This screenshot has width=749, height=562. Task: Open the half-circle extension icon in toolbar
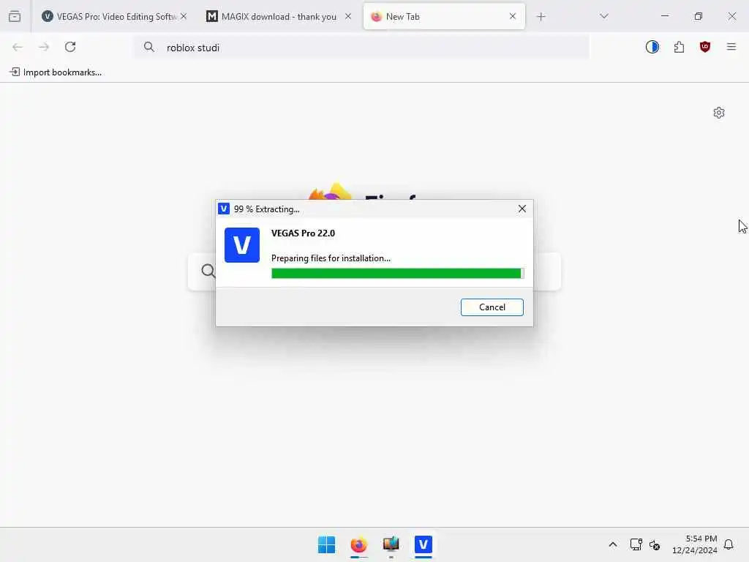(x=652, y=47)
